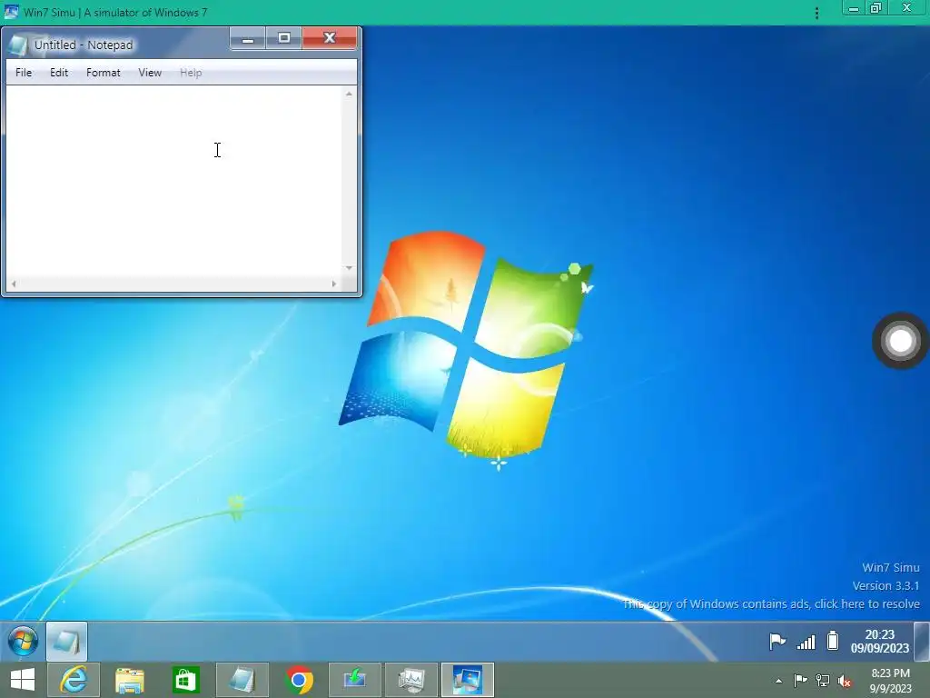Open the download installer icon on taskbar

click(x=355, y=680)
